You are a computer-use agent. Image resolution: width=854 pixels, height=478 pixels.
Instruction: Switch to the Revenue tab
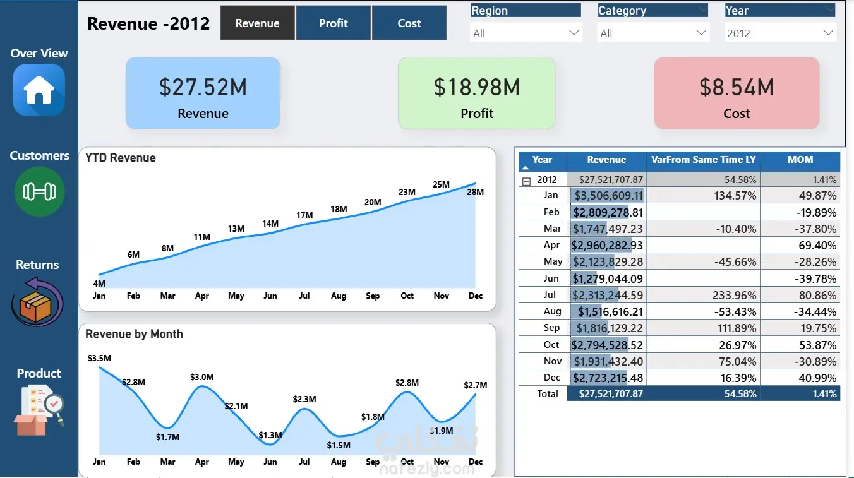click(257, 23)
